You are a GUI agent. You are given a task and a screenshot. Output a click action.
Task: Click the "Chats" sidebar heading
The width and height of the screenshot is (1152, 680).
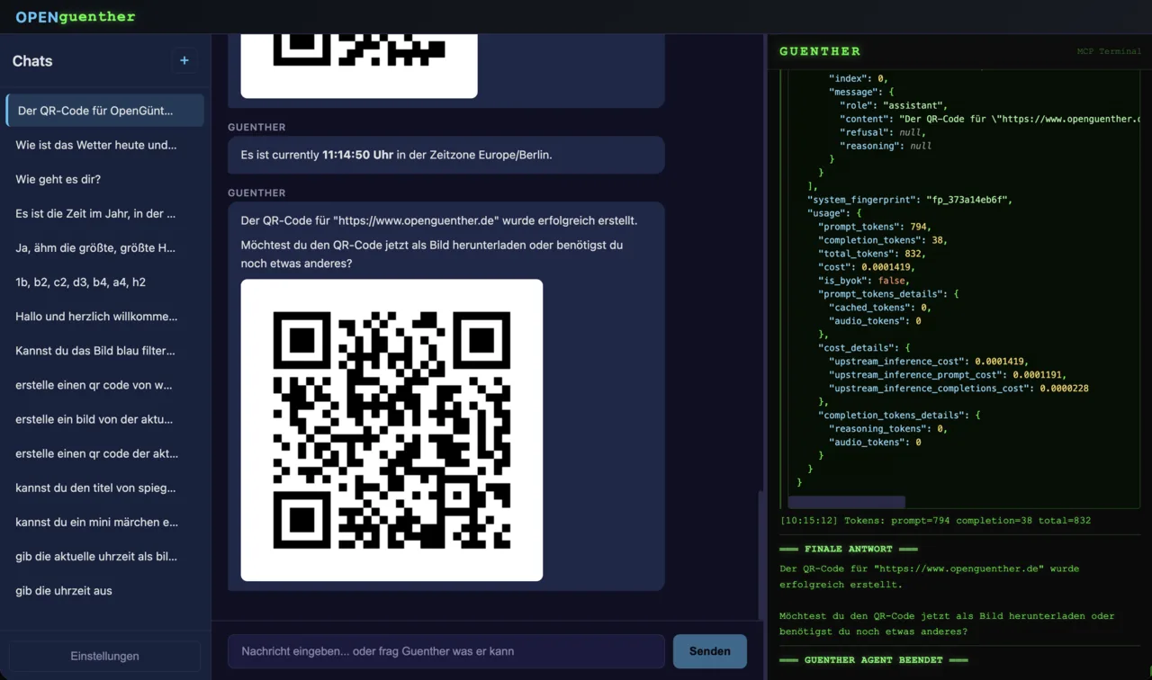32,61
